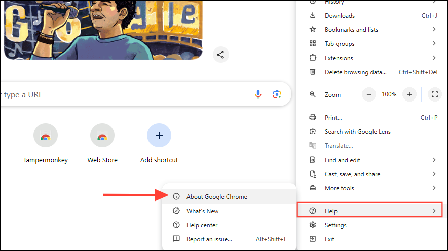
Task: Click the search or type a URL box
Action: 146,94
